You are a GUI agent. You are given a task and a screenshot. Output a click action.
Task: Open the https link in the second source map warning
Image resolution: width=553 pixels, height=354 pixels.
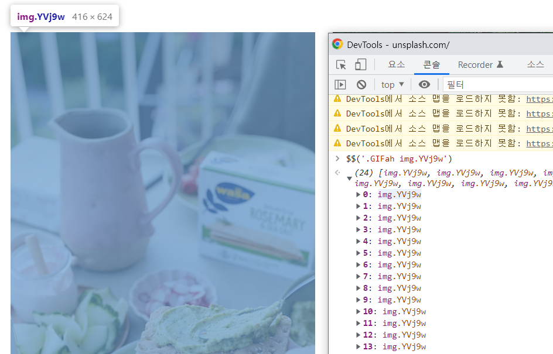[x=540, y=114]
